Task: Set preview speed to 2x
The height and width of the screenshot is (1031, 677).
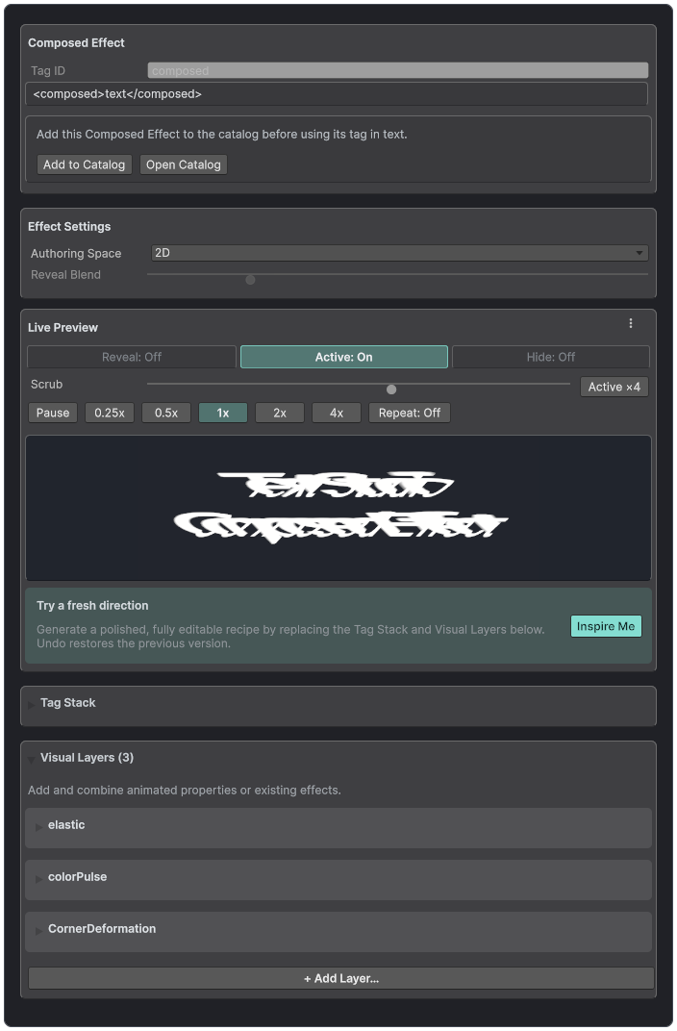Action: tap(280, 413)
